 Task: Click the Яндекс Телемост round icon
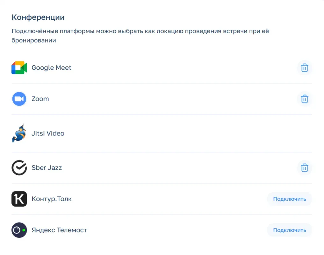[19, 230]
